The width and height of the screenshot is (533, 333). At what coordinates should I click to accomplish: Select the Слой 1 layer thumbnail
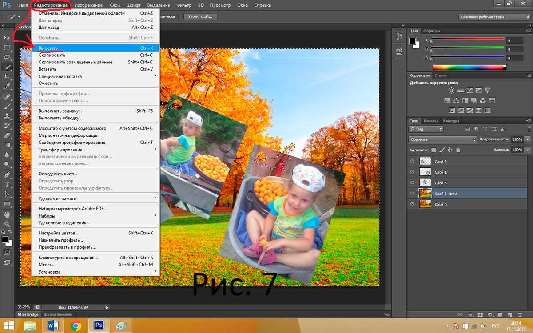point(425,172)
